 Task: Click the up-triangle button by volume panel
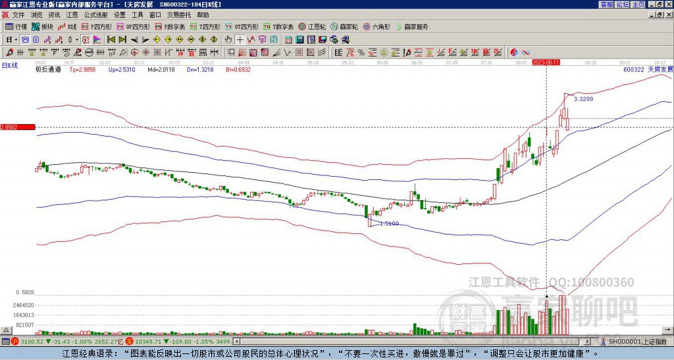tap(6, 330)
